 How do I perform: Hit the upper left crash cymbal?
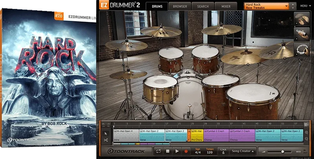(126, 45)
